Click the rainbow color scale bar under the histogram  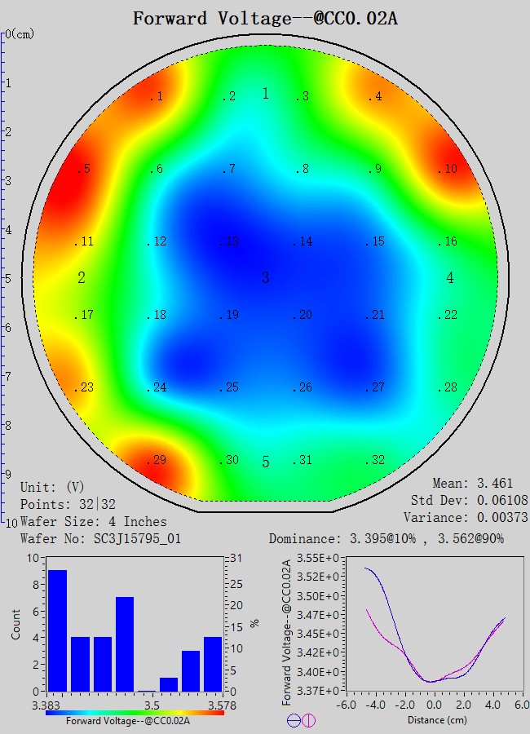tap(135, 712)
